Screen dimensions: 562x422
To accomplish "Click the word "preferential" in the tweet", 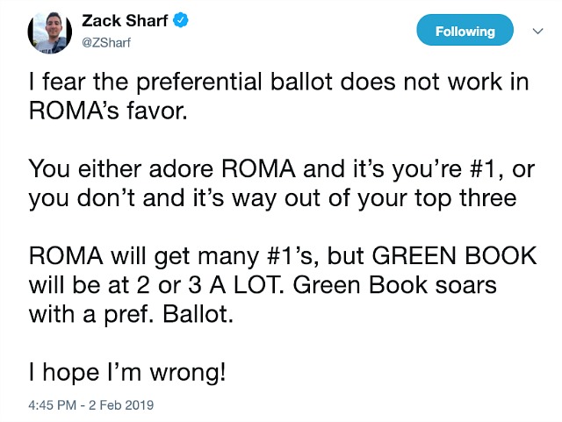I will pyautogui.click(x=199, y=82).
